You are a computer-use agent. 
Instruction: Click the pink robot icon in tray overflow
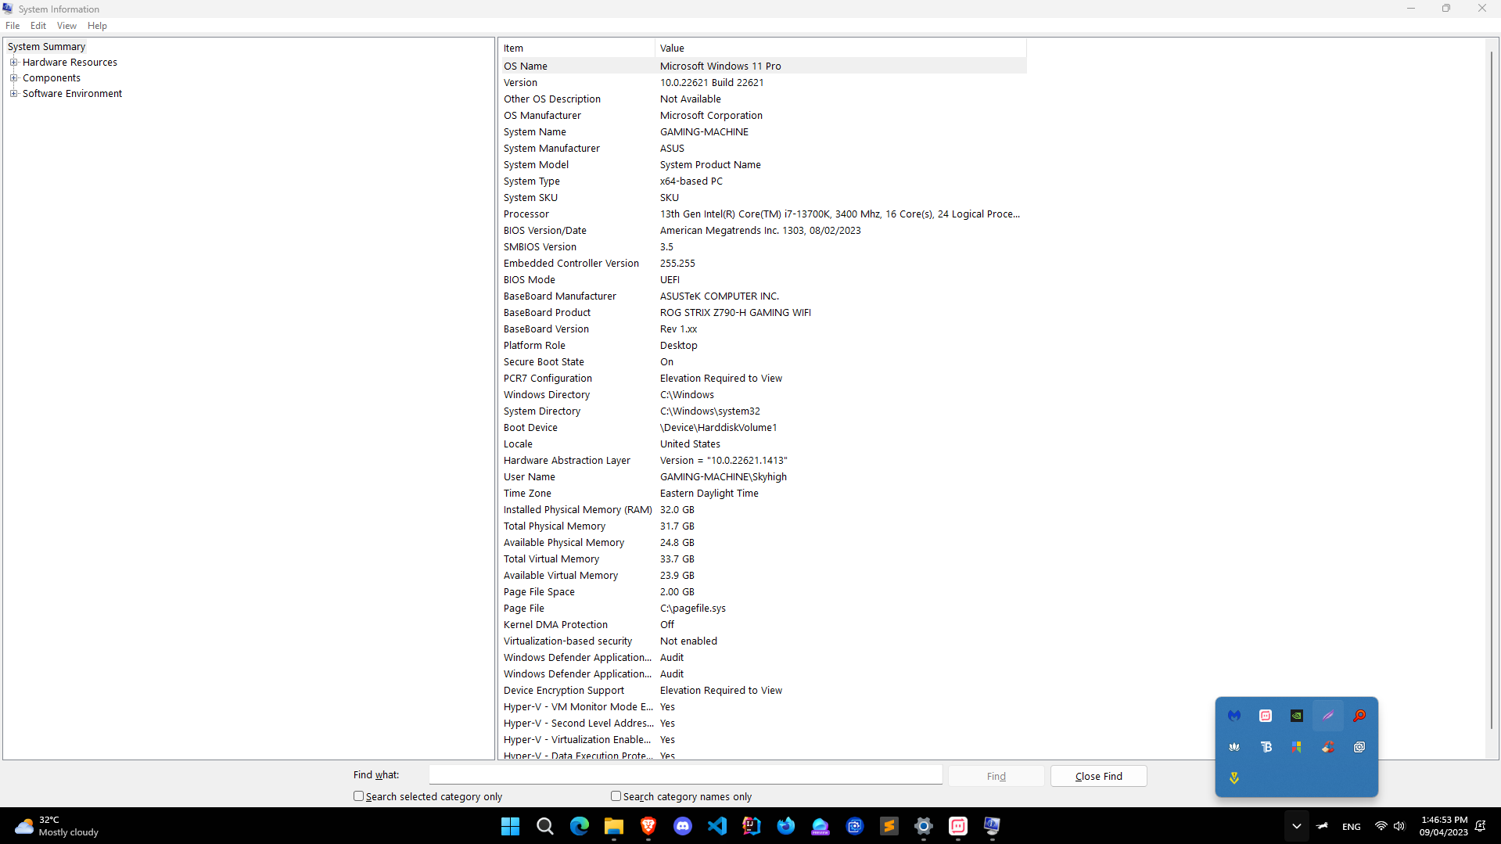[1266, 716]
